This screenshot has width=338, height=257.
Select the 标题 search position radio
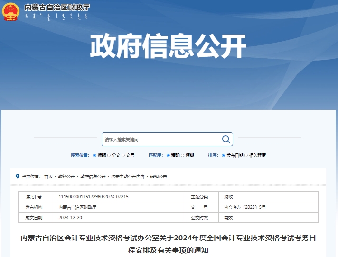[x=94, y=155]
